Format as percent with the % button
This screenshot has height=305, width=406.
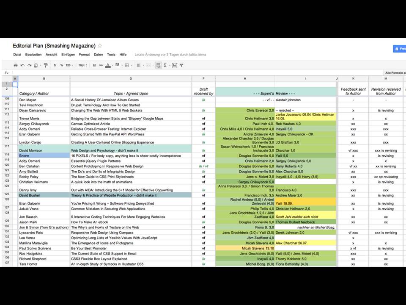62,65
